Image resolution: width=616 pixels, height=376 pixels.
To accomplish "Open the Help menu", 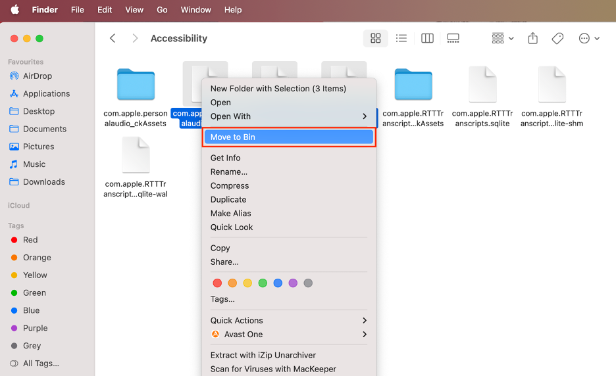I will (x=233, y=9).
